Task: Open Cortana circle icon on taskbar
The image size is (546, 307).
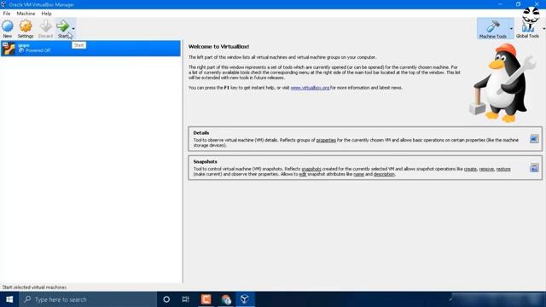Action: tap(166, 299)
